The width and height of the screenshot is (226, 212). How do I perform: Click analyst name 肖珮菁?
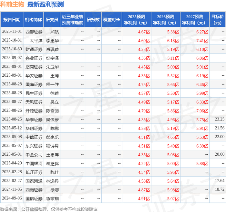52,49
